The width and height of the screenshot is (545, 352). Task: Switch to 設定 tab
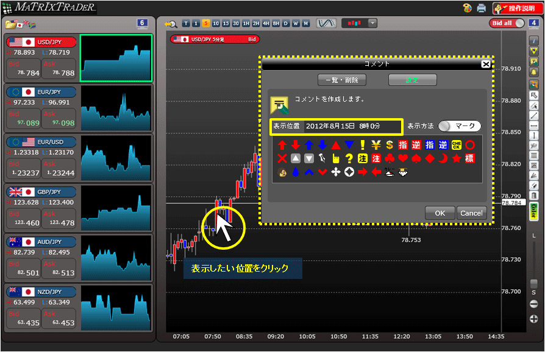(412, 80)
